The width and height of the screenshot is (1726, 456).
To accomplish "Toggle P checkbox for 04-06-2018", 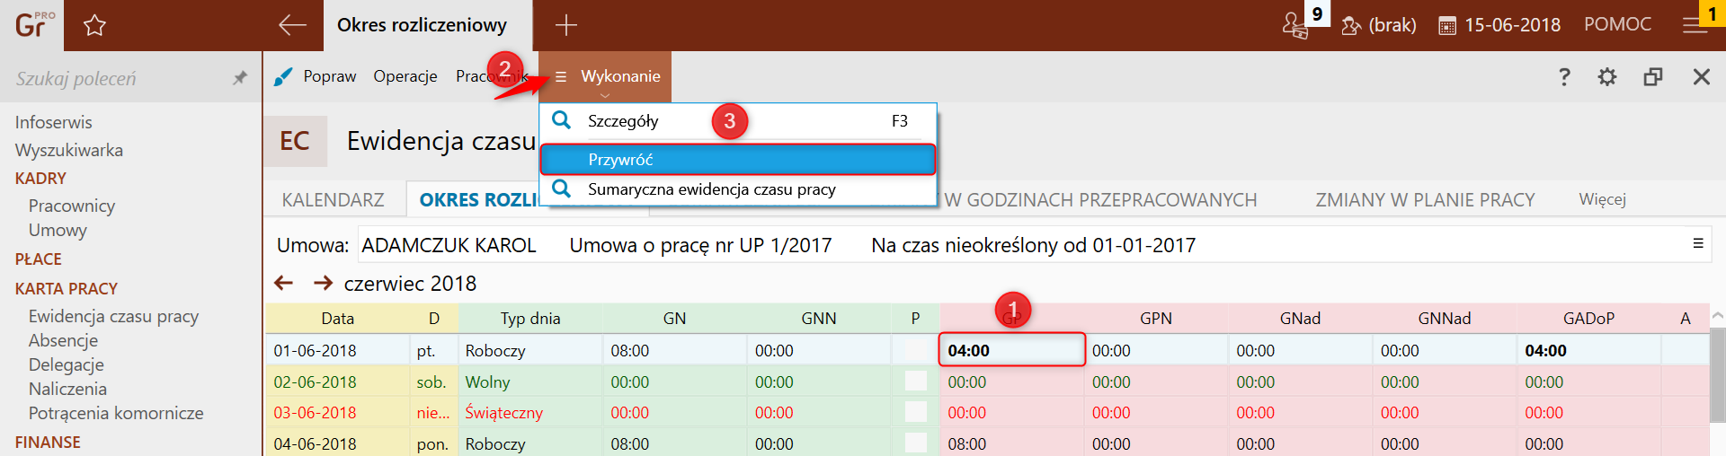I will tap(915, 443).
